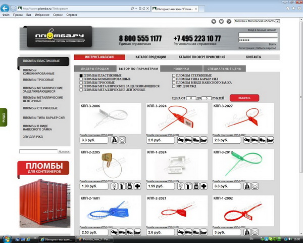Switch to the Новинки tab
The width and height of the screenshot is (303, 243).
pyautogui.click(x=181, y=69)
